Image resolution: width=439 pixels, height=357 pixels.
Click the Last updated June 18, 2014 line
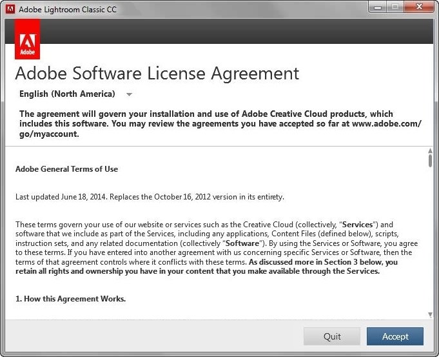[x=150, y=197]
